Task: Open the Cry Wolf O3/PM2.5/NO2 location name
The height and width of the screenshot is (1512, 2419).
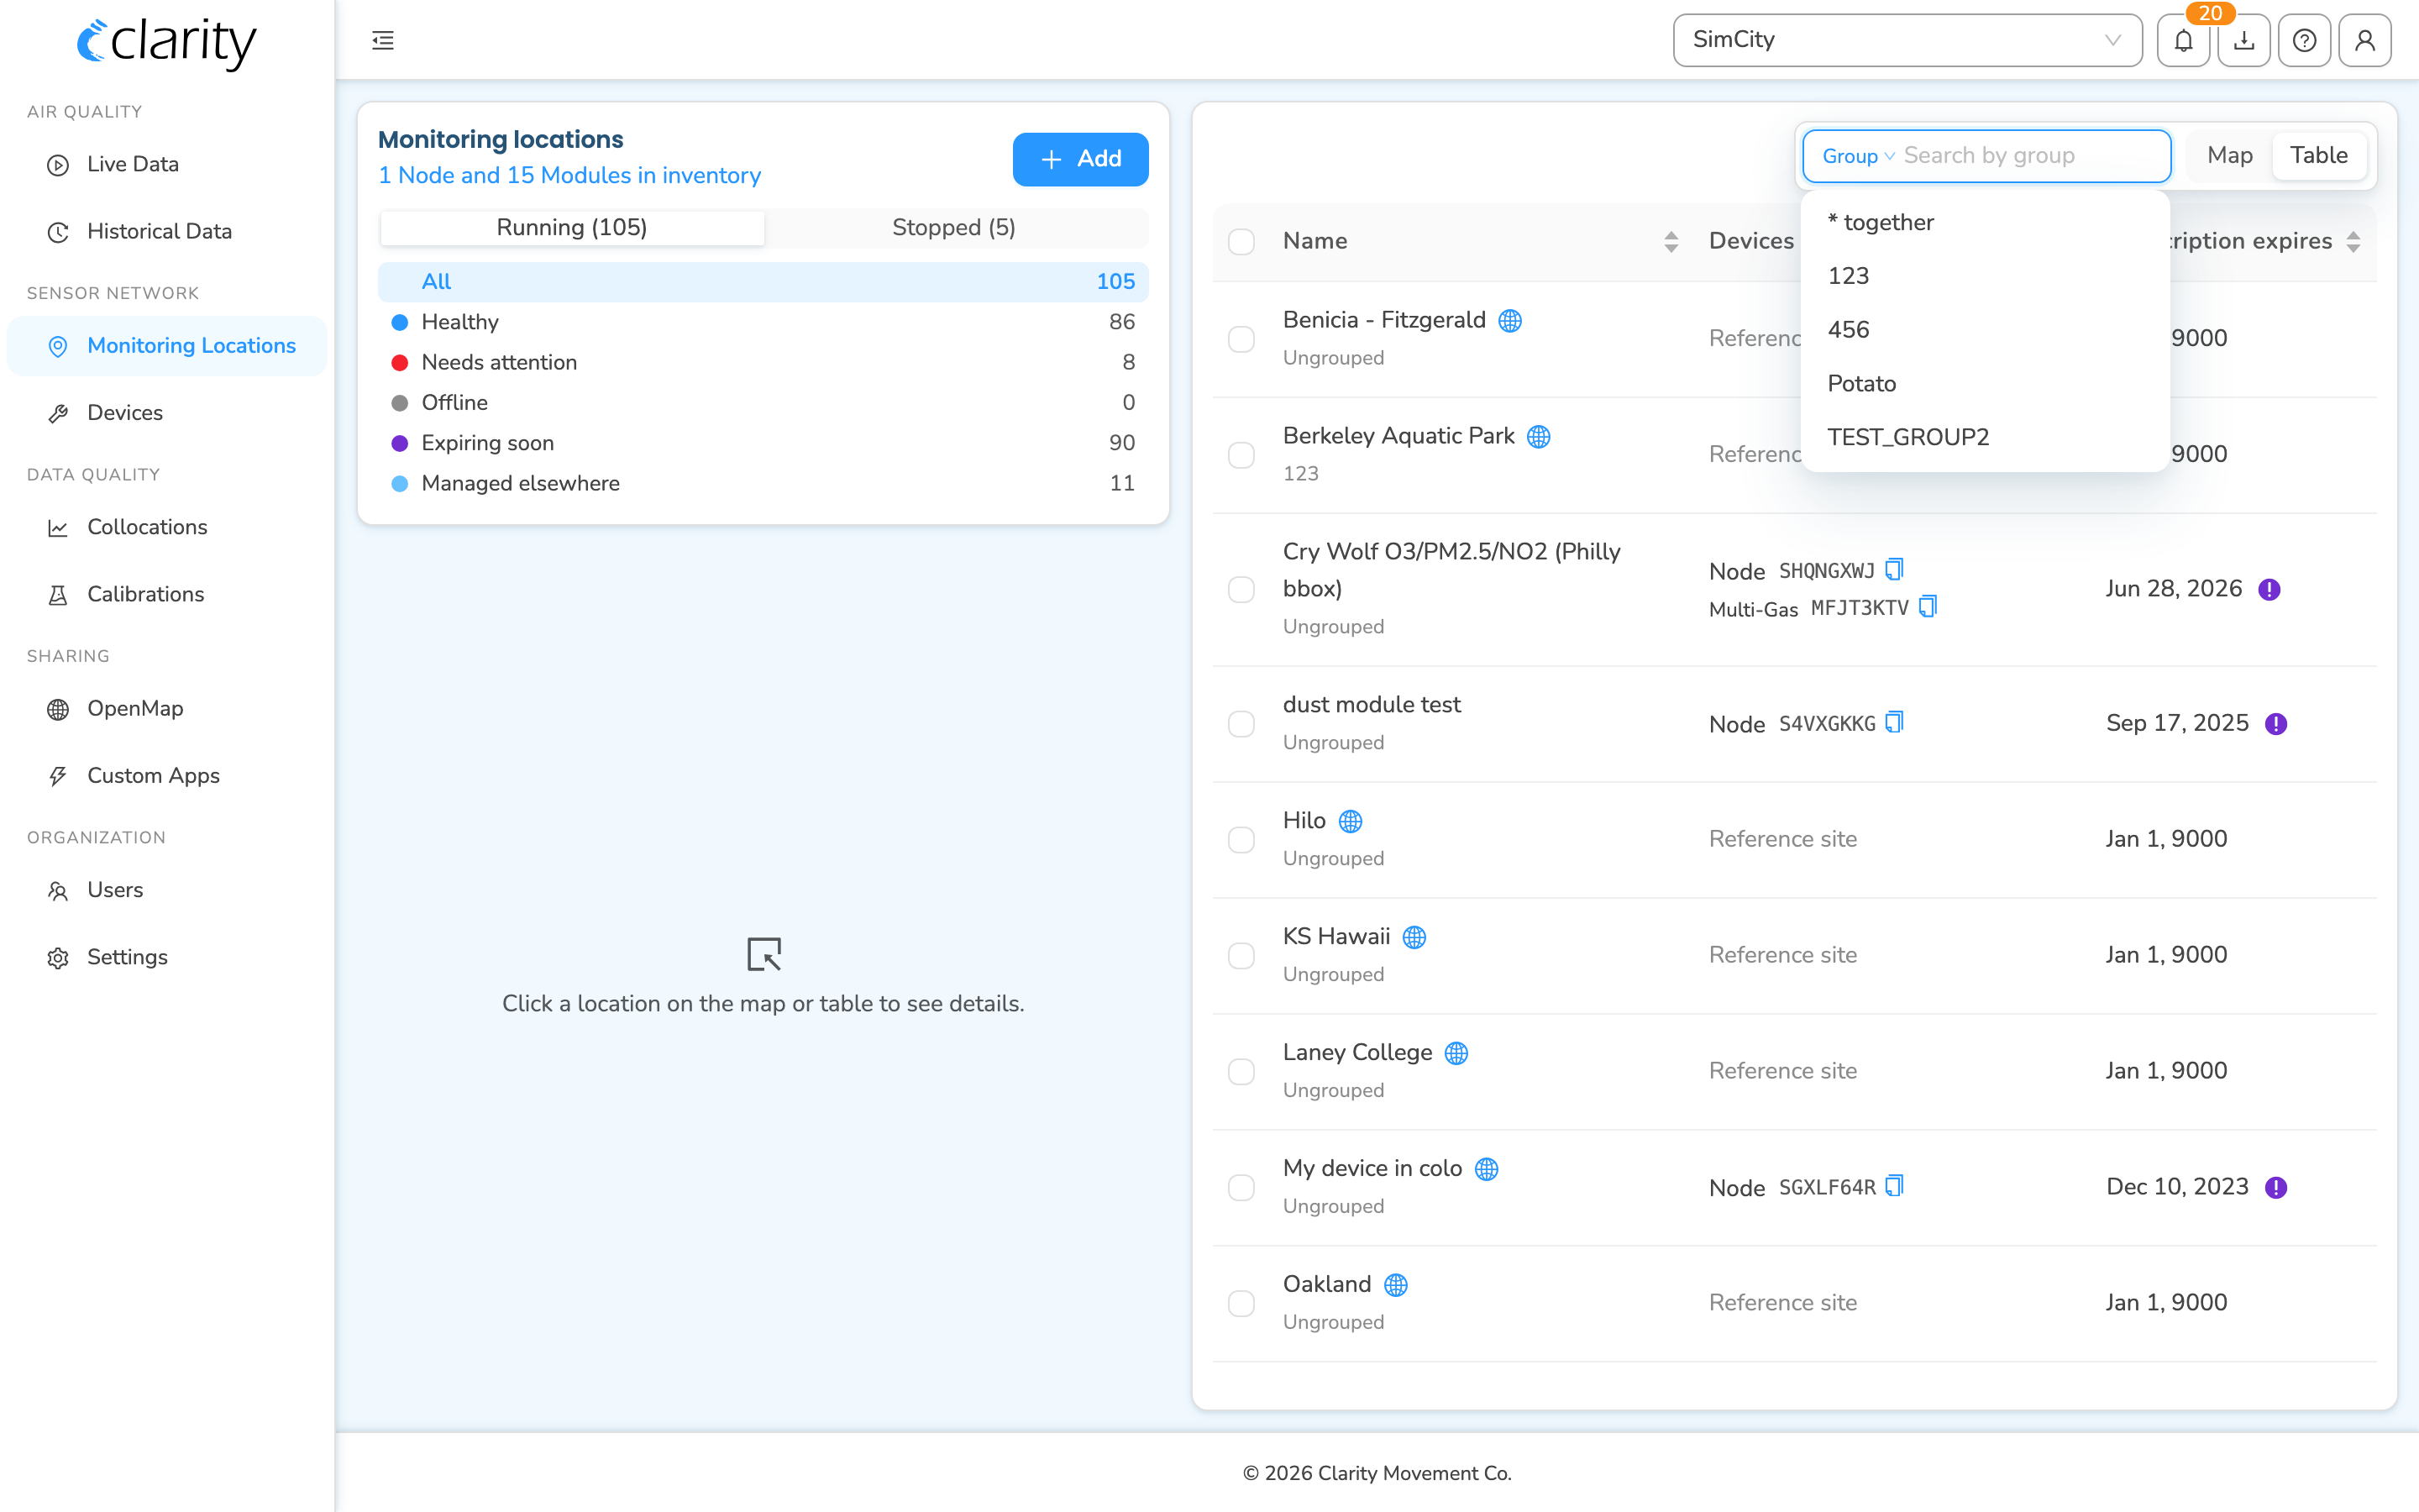Action: pyautogui.click(x=1451, y=570)
